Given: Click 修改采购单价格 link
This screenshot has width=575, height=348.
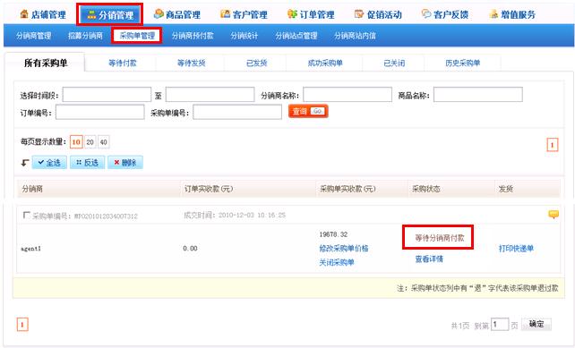Looking at the screenshot, I should tap(344, 249).
